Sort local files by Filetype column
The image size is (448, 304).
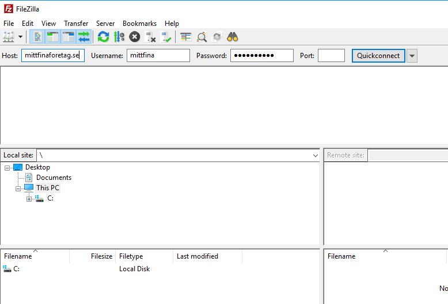click(145, 256)
